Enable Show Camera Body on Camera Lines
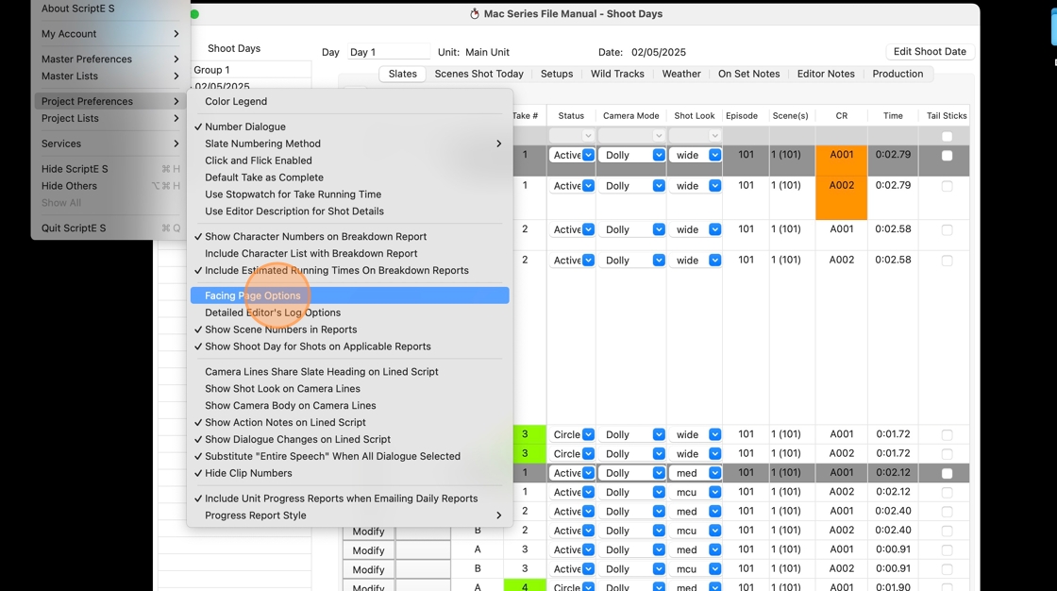 [x=349, y=405]
